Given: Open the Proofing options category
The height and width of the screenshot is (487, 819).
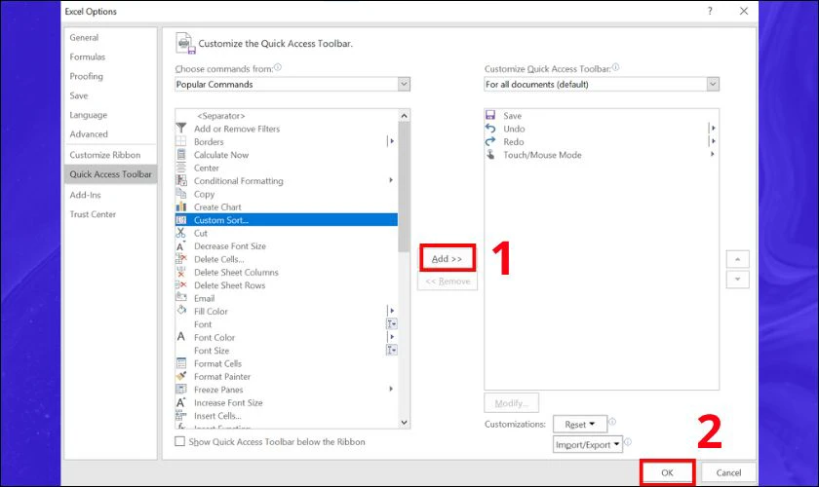Looking at the screenshot, I should (x=86, y=76).
